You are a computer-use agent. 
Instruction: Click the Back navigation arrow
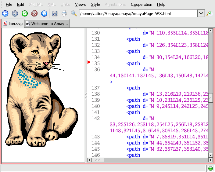pos(5,13)
